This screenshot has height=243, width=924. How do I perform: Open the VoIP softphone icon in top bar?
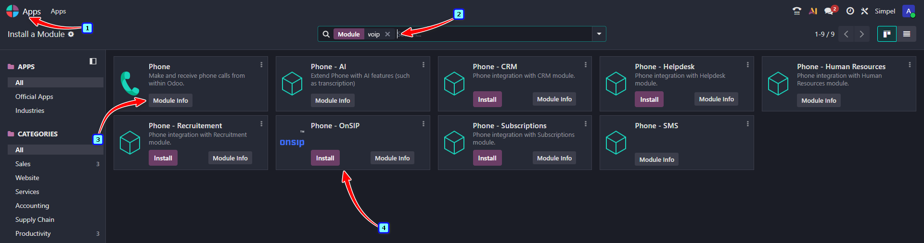[797, 11]
